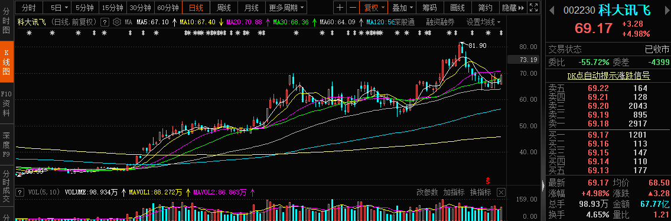Image resolution: width=671 pixels, height=221 pixels.
Task: Click 卖四 price 69.21 row
Action: point(608,97)
